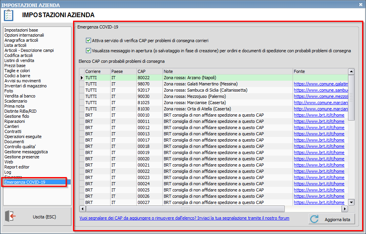Select Foto in the settings list
The height and width of the screenshot is (234, 366).
[x=9, y=91]
